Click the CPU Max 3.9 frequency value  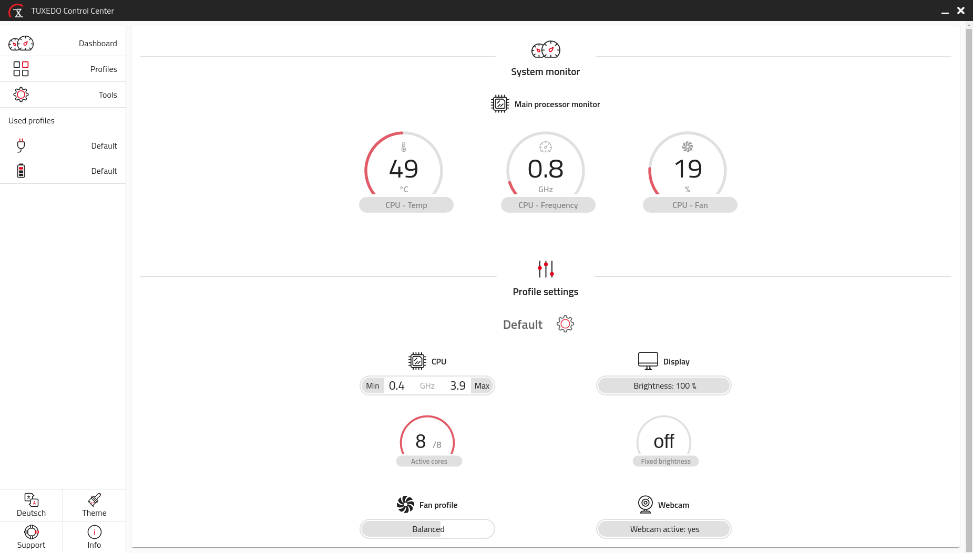pos(458,385)
